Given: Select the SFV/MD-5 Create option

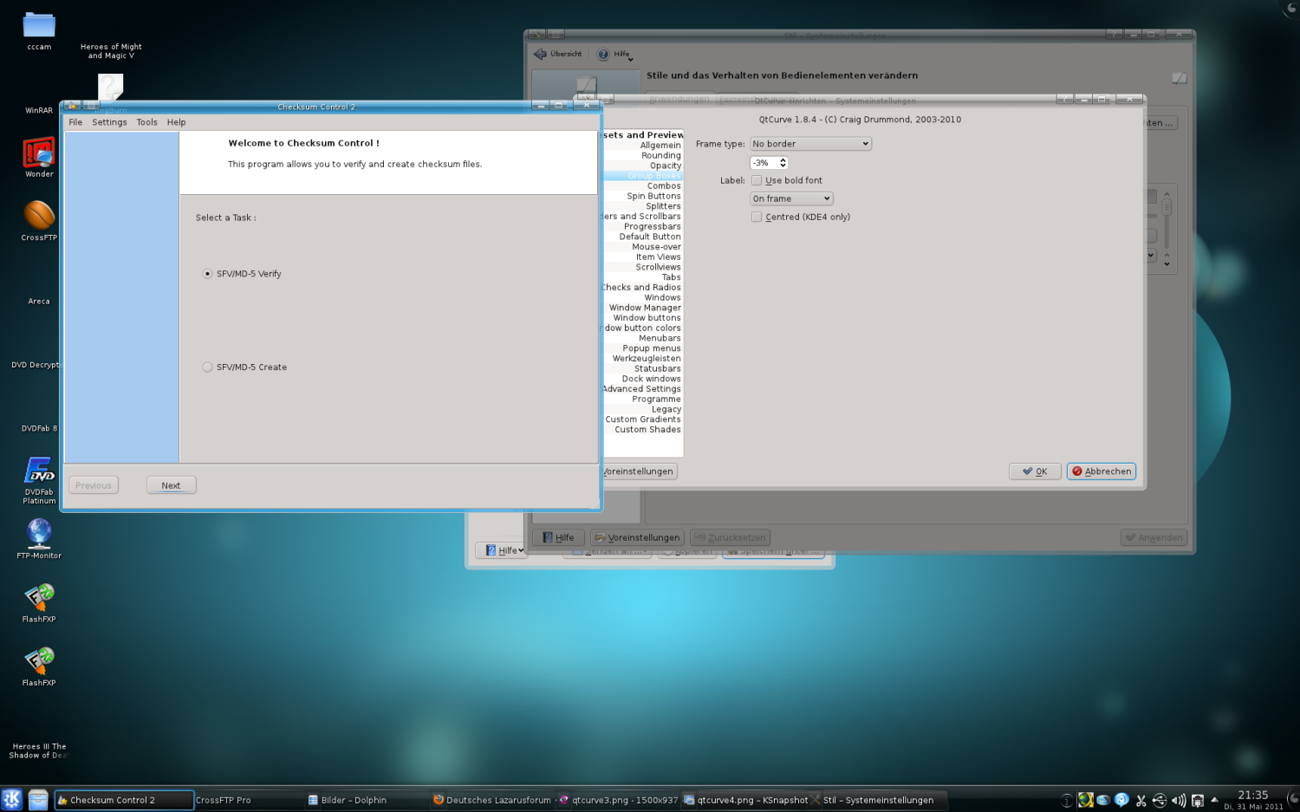Looking at the screenshot, I should 208,367.
